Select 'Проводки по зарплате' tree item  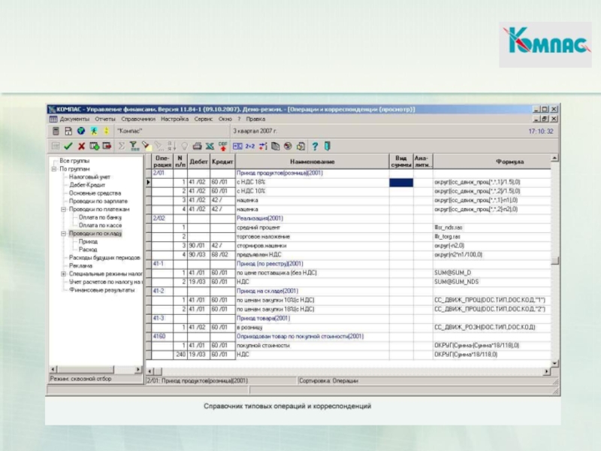98,201
